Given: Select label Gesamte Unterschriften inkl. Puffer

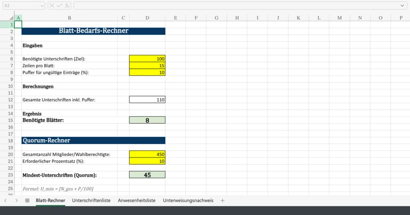Looking at the screenshot, I should [59, 99].
